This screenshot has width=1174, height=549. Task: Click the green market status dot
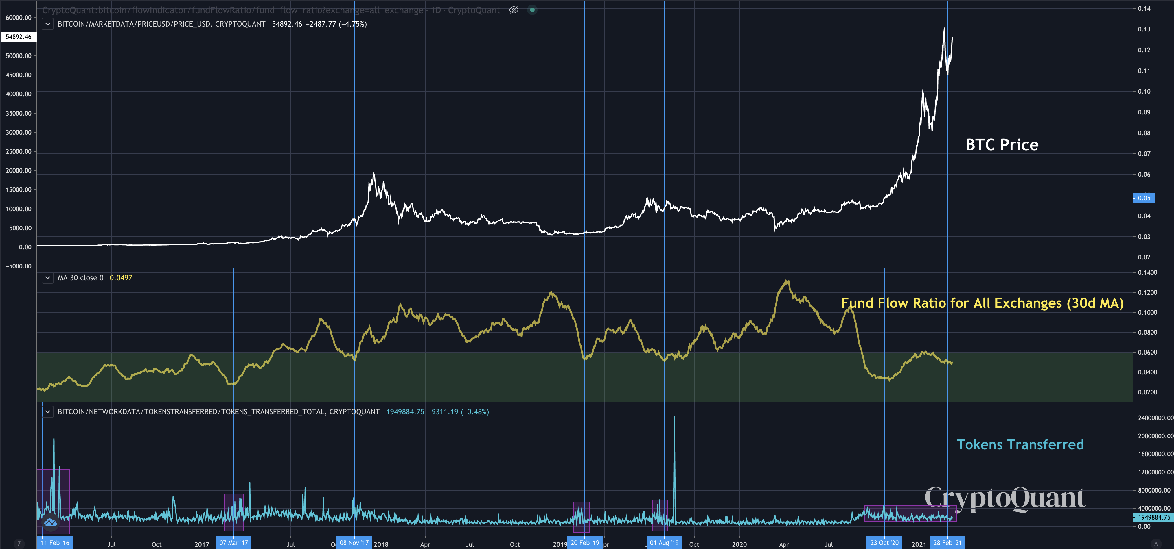[532, 10]
